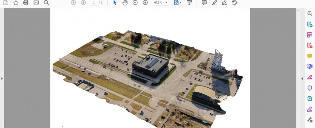The image size is (315, 128).
Task: Collapse the right tools pane
Action: 302,78
